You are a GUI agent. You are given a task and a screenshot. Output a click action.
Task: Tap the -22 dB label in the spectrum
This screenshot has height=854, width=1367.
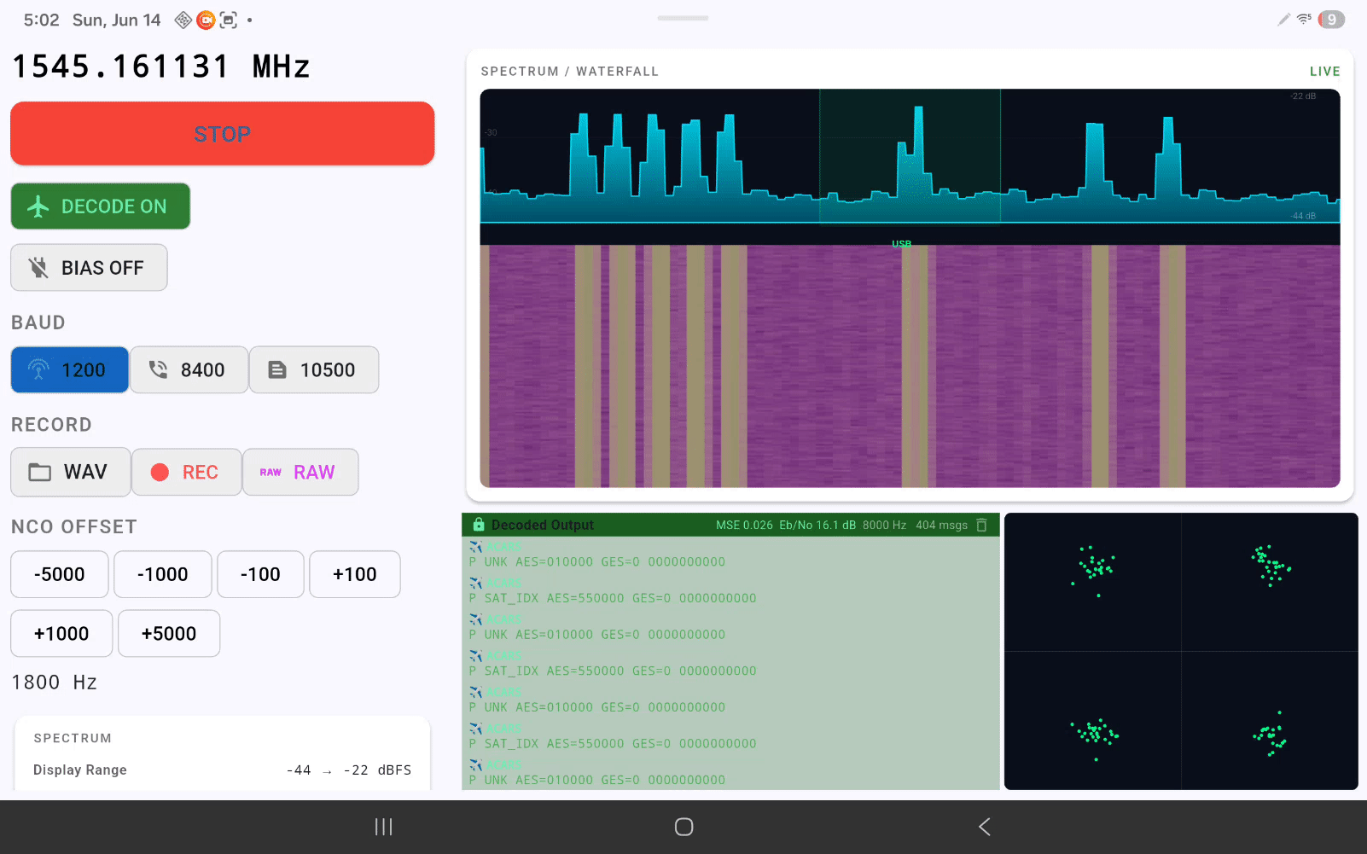(x=1303, y=96)
